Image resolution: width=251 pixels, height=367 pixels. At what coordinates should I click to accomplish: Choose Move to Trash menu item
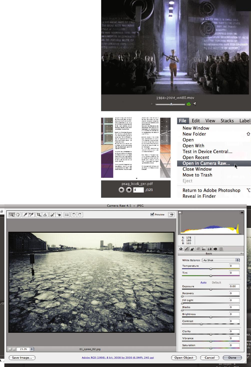click(214, 175)
